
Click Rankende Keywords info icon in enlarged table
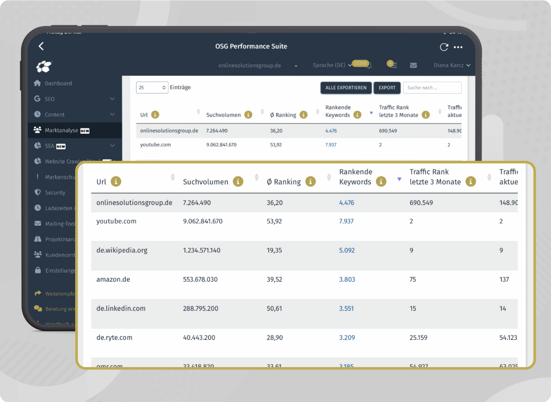[381, 181]
